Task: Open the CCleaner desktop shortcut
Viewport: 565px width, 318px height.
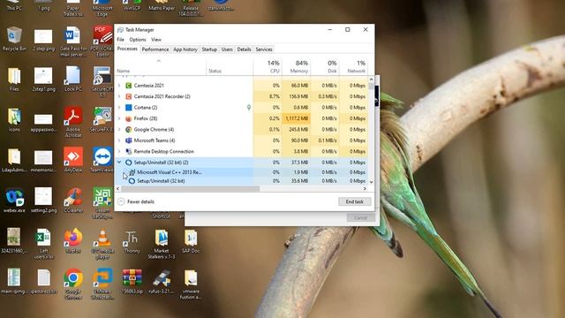Action: [x=73, y=197]
